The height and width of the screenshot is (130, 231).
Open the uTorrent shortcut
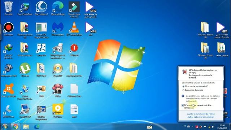[x=25, y=70]
